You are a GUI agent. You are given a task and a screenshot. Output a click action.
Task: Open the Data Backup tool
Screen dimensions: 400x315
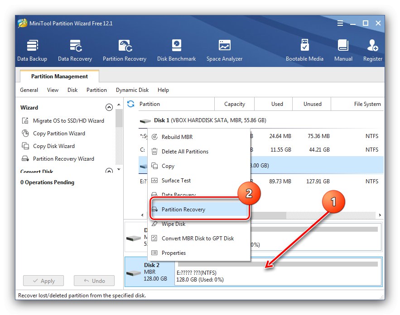coord(33,50)
